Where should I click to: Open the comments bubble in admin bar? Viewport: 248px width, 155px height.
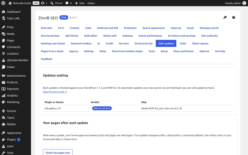click(67, 3)
